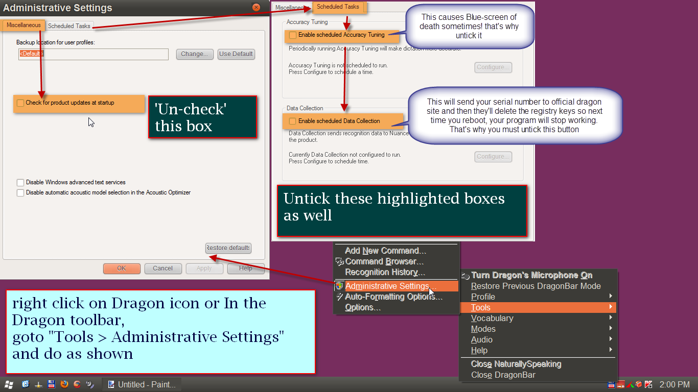The image size is (698, 392).
Task: Open Command Browser via its menu icon
Action: [x=339, y=261]
